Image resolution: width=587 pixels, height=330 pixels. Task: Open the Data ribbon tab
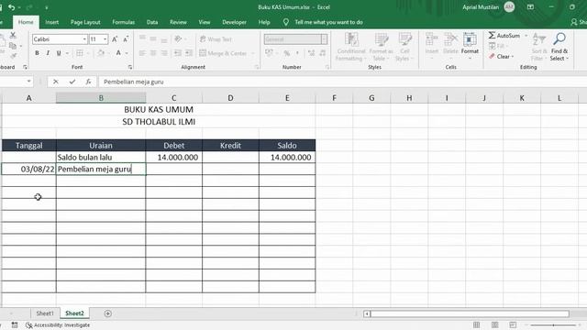point(152,22)
